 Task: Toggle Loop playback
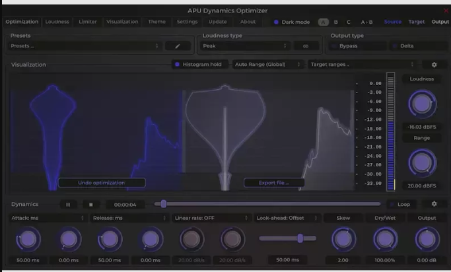[x=401, y=204]
